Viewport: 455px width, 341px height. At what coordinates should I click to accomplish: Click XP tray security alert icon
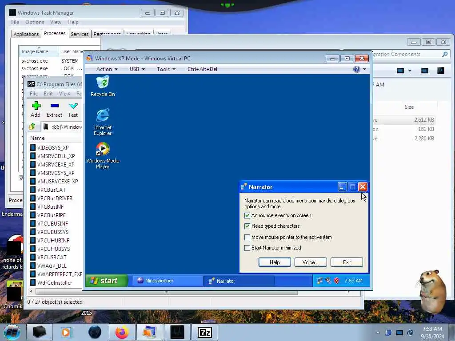pos(336,281)
